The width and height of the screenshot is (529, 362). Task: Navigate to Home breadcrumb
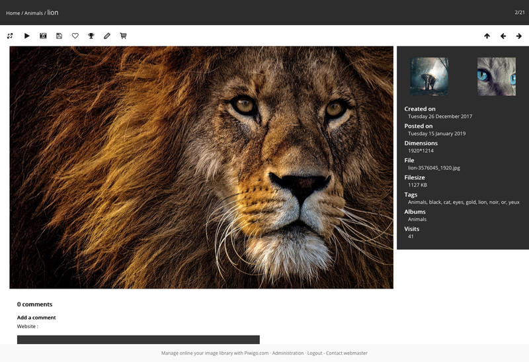coord(13,13)
